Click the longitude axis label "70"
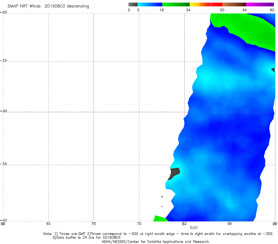The height and width of the screenshot is (244, 278). (94, 224)
